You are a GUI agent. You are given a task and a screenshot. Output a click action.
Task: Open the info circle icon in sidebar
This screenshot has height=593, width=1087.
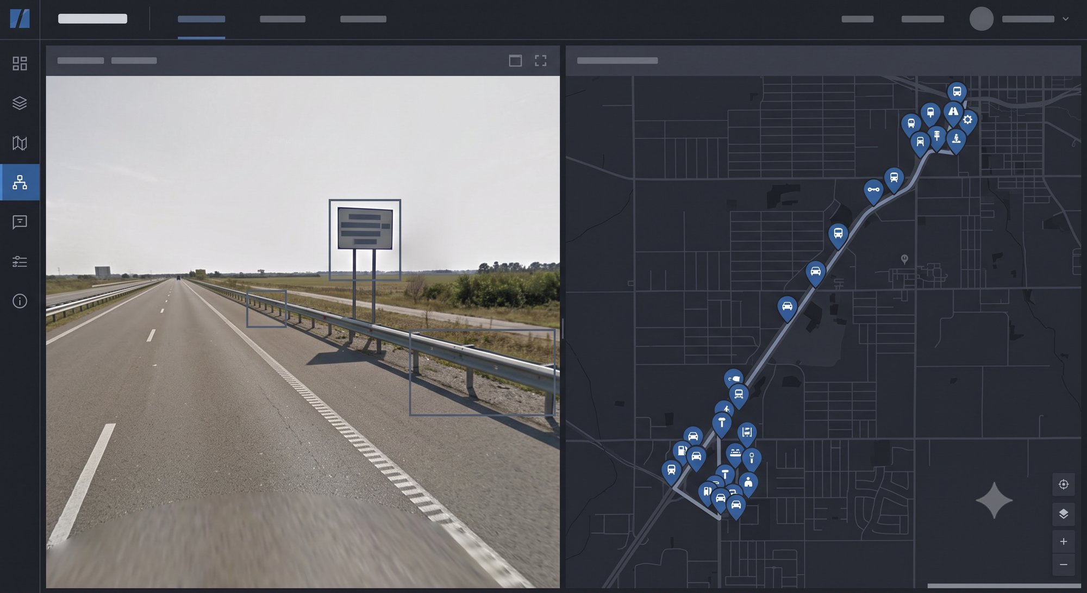tap(20, 301)
